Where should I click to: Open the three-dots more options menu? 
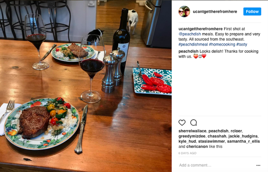point(258,165)
